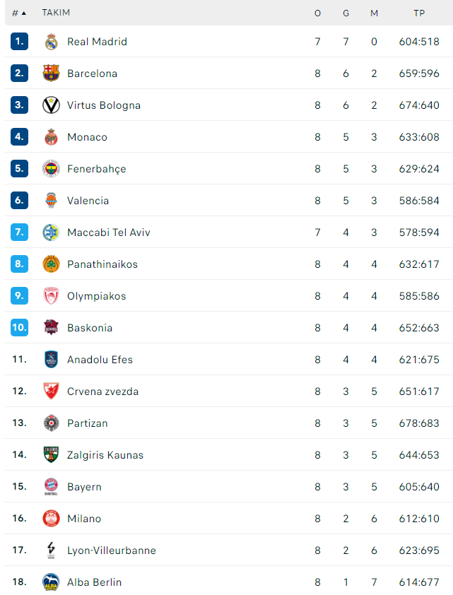This screenshot has height=595, width=453.
Task: Click Milano's 612:610 points score
Action: pos(419,519)
